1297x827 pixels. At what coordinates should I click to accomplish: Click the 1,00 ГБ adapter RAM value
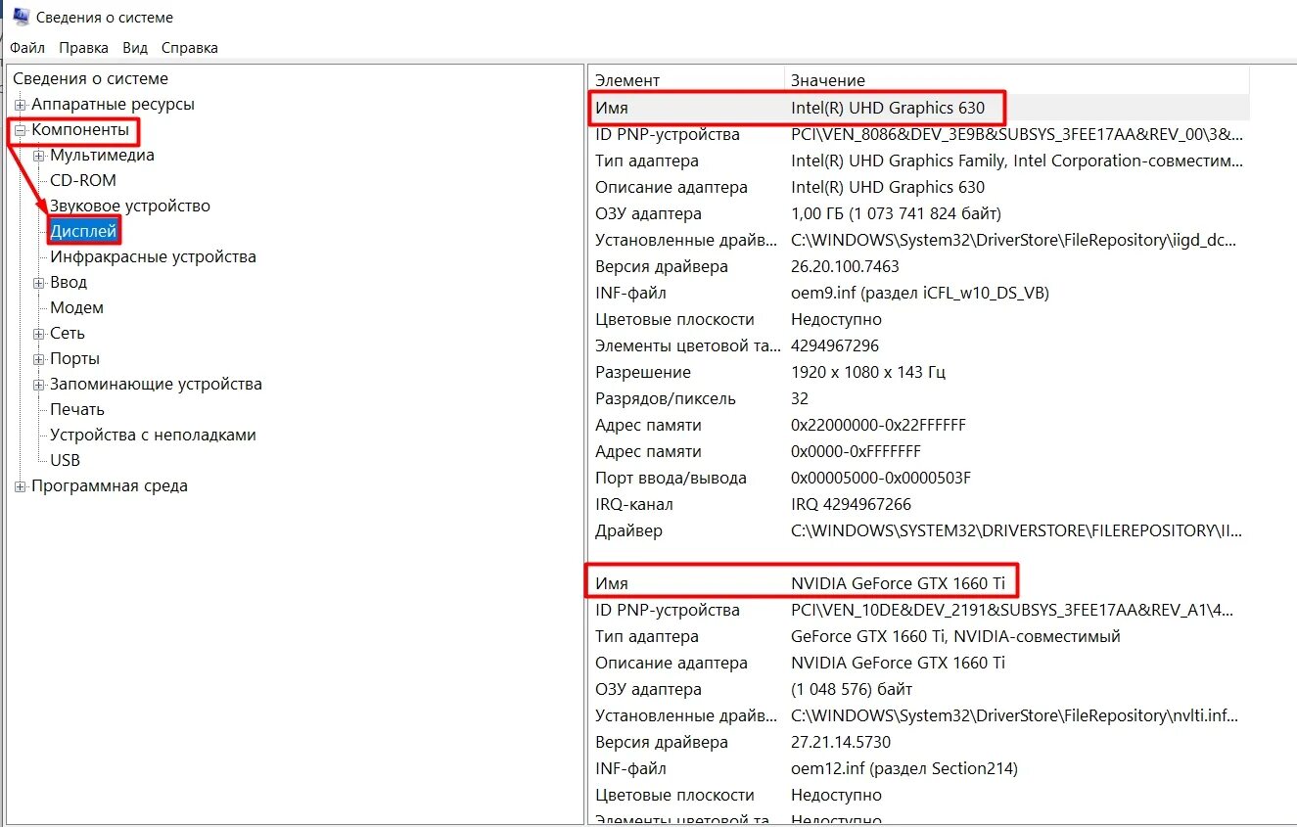[896, 213]
